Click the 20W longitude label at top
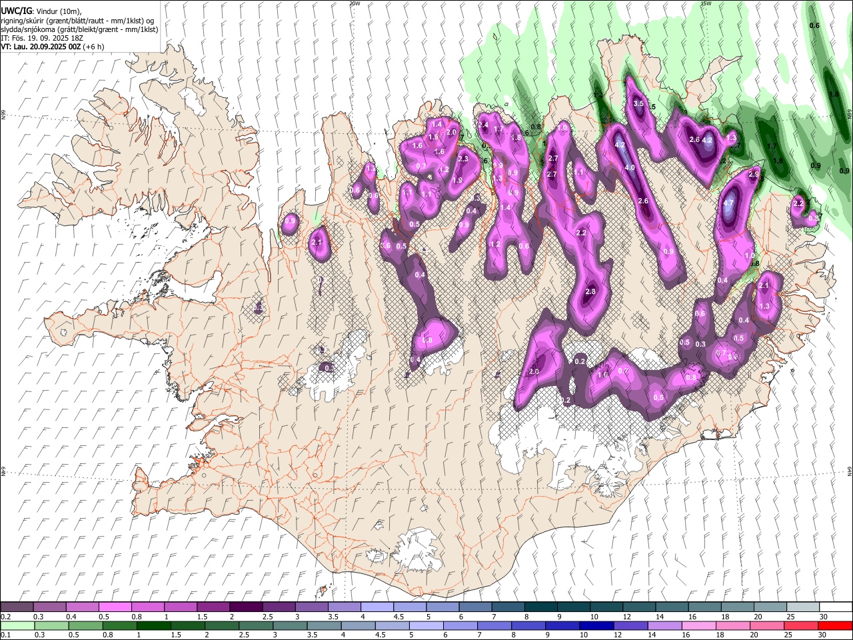853x640 pixels. [355, 3]
